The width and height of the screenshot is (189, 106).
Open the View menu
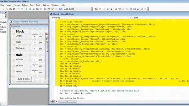pyautogui.click(x=2, y=5)
